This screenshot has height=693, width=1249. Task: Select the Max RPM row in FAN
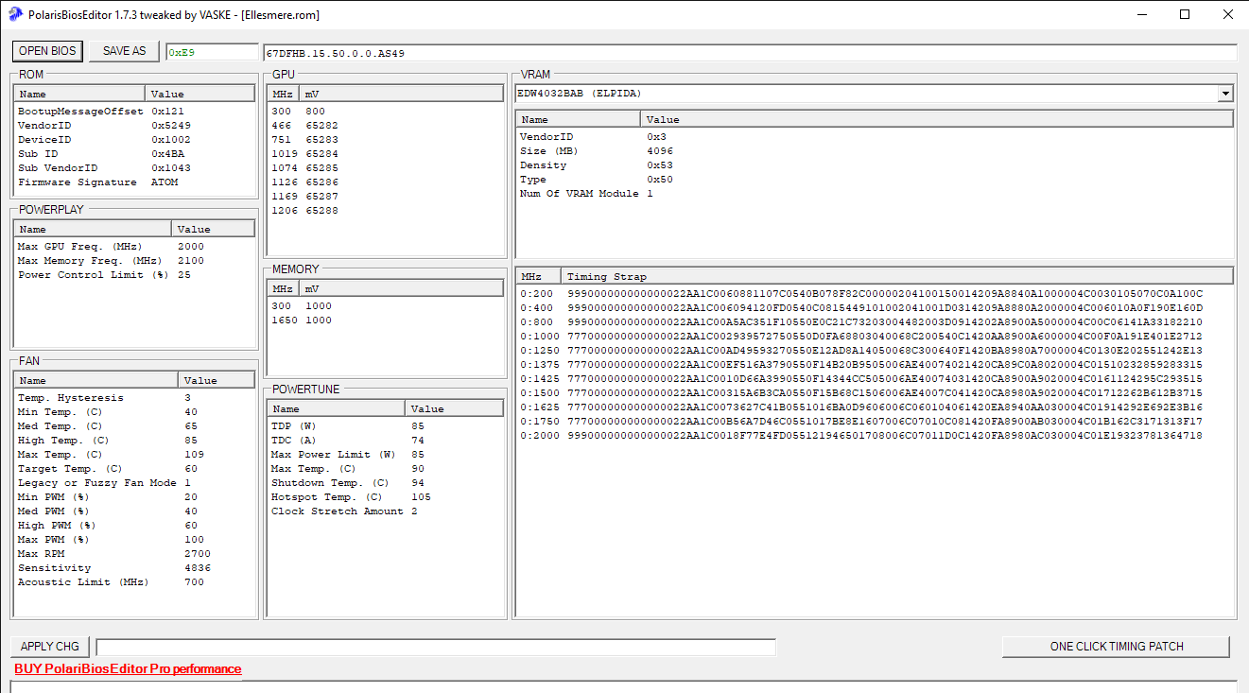[x=41, y=554]
